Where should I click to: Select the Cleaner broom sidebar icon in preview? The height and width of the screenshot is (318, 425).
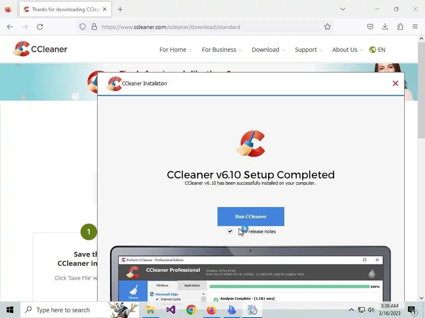click(133, 291)
